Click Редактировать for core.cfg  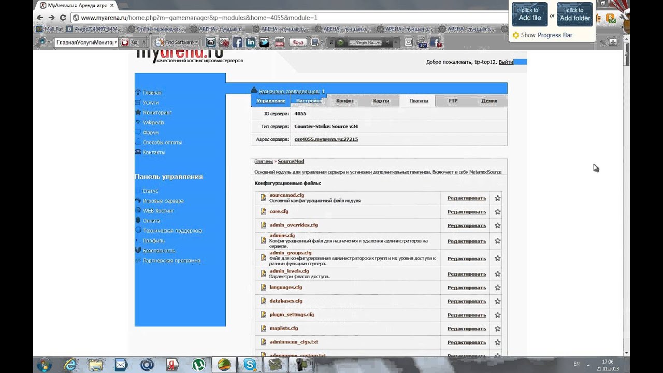[x=467, y=212]
